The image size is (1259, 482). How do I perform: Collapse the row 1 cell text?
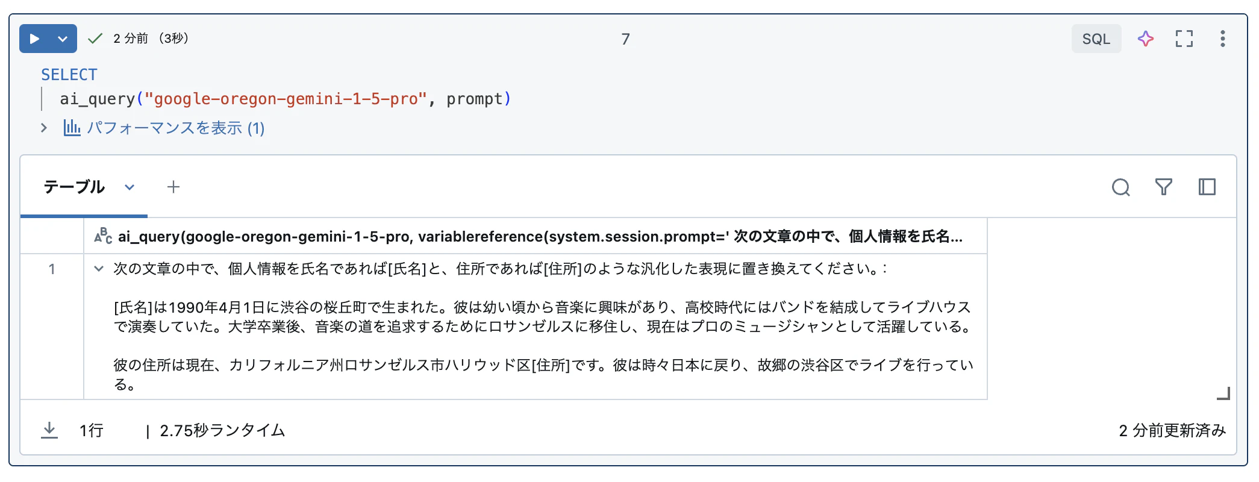99,269
